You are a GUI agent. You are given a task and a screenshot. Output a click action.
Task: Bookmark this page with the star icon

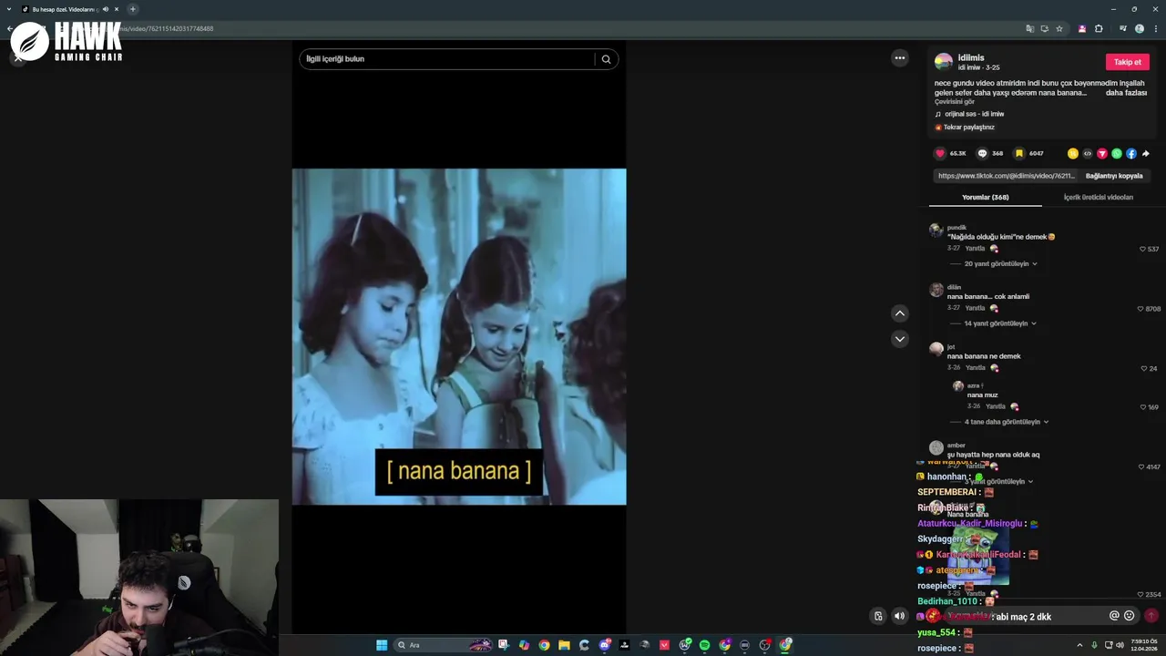coord(1059,28)
